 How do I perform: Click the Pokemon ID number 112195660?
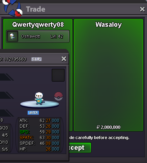click(x=13, y=59)
